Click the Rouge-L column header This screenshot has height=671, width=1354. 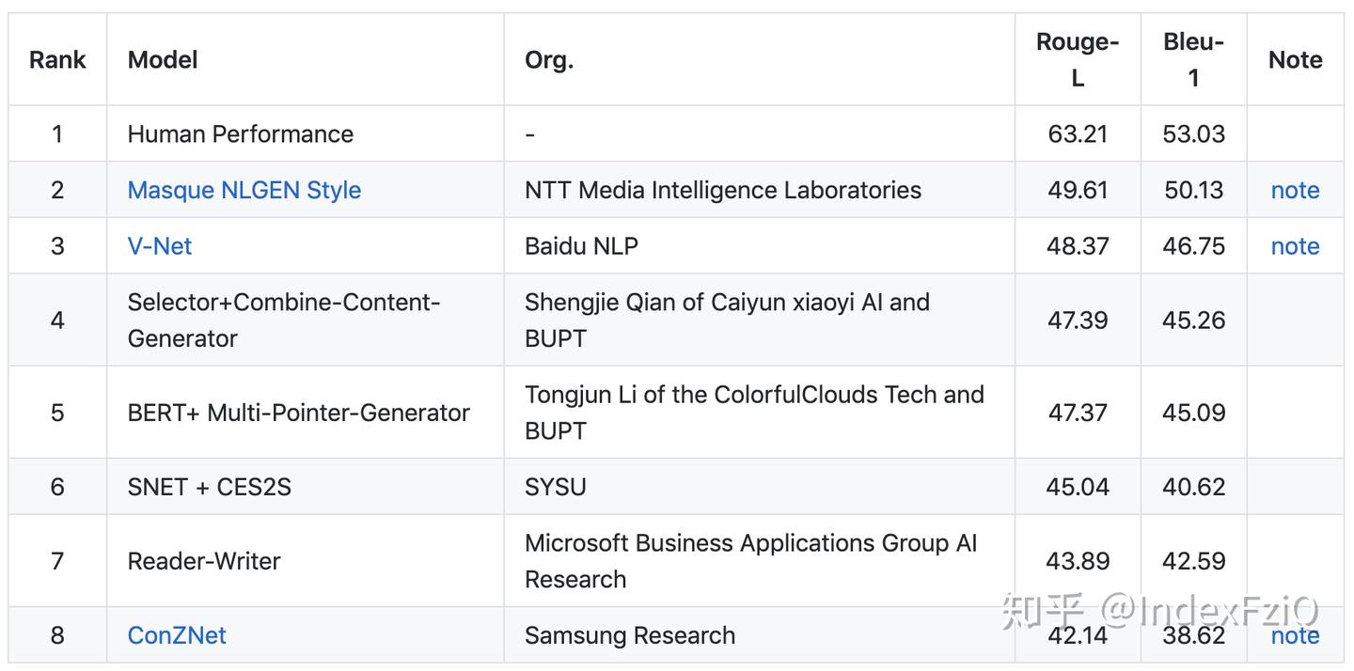1078,59
